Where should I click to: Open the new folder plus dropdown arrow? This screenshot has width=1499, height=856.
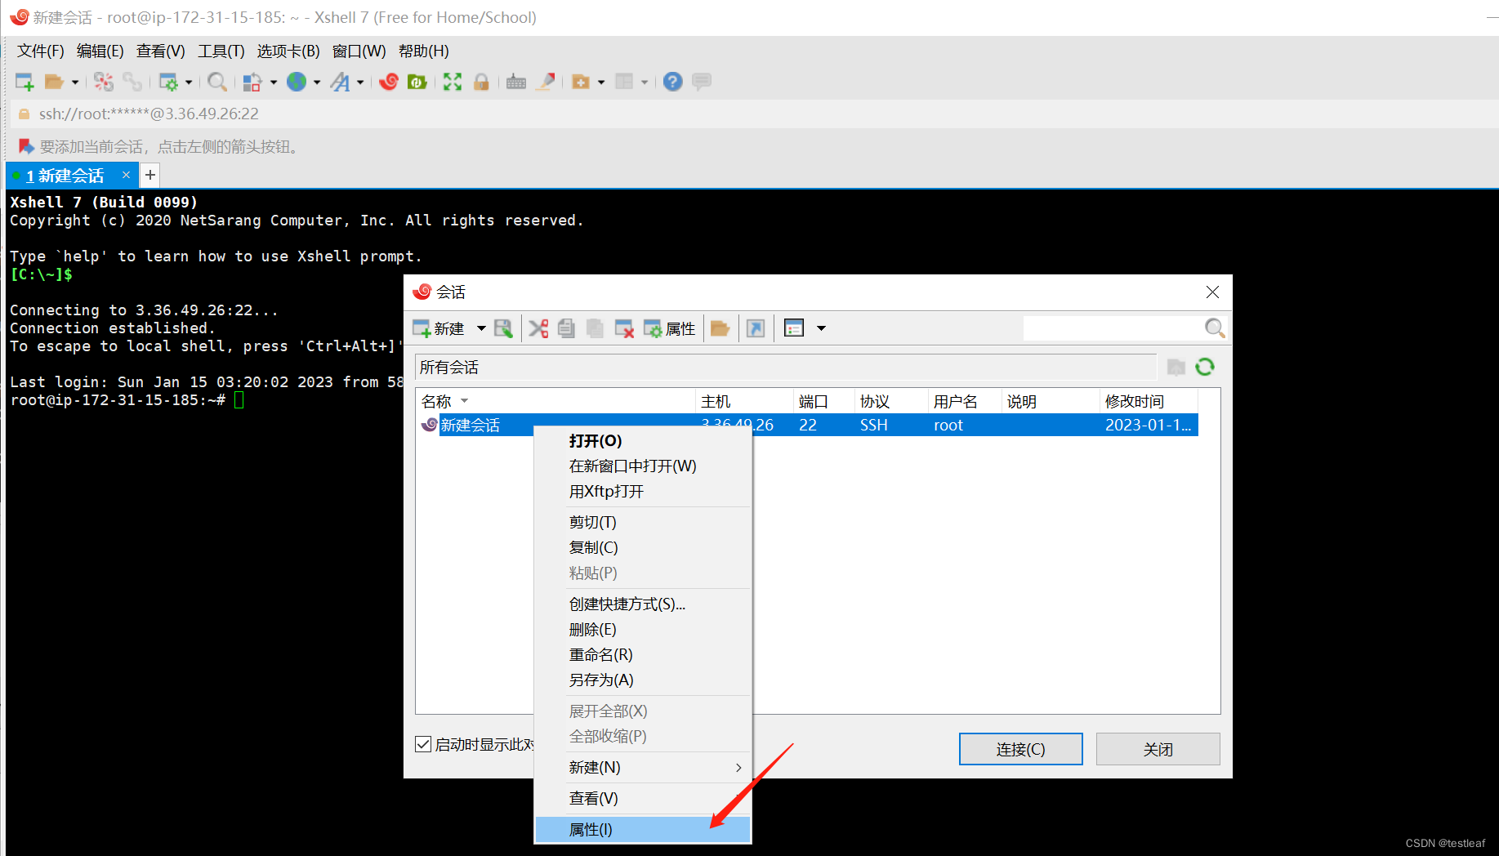[601, 82]
